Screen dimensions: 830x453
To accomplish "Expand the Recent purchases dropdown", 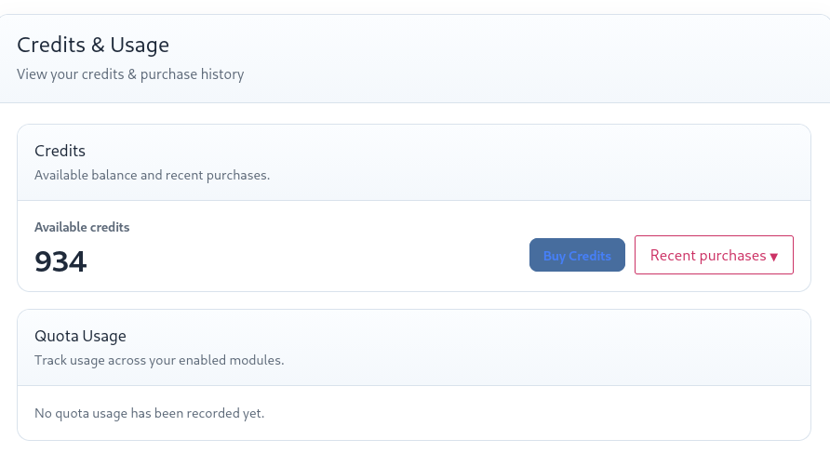I will 714,255.
